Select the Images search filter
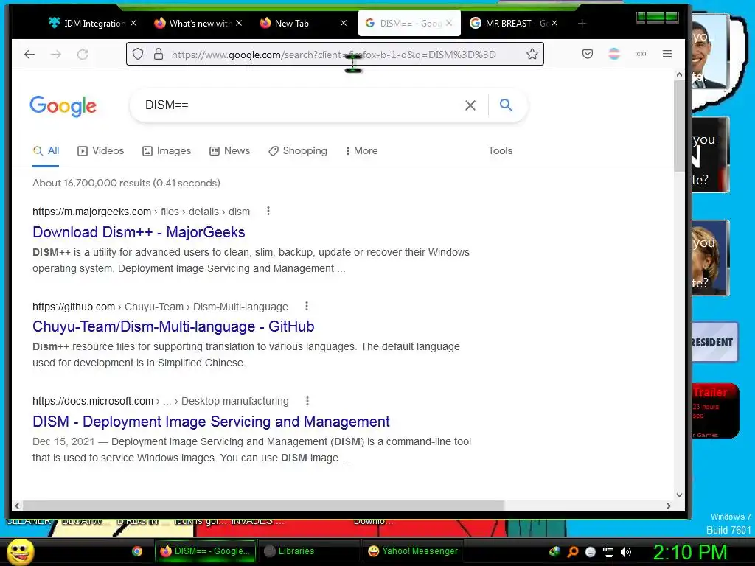 coord(167,150)
